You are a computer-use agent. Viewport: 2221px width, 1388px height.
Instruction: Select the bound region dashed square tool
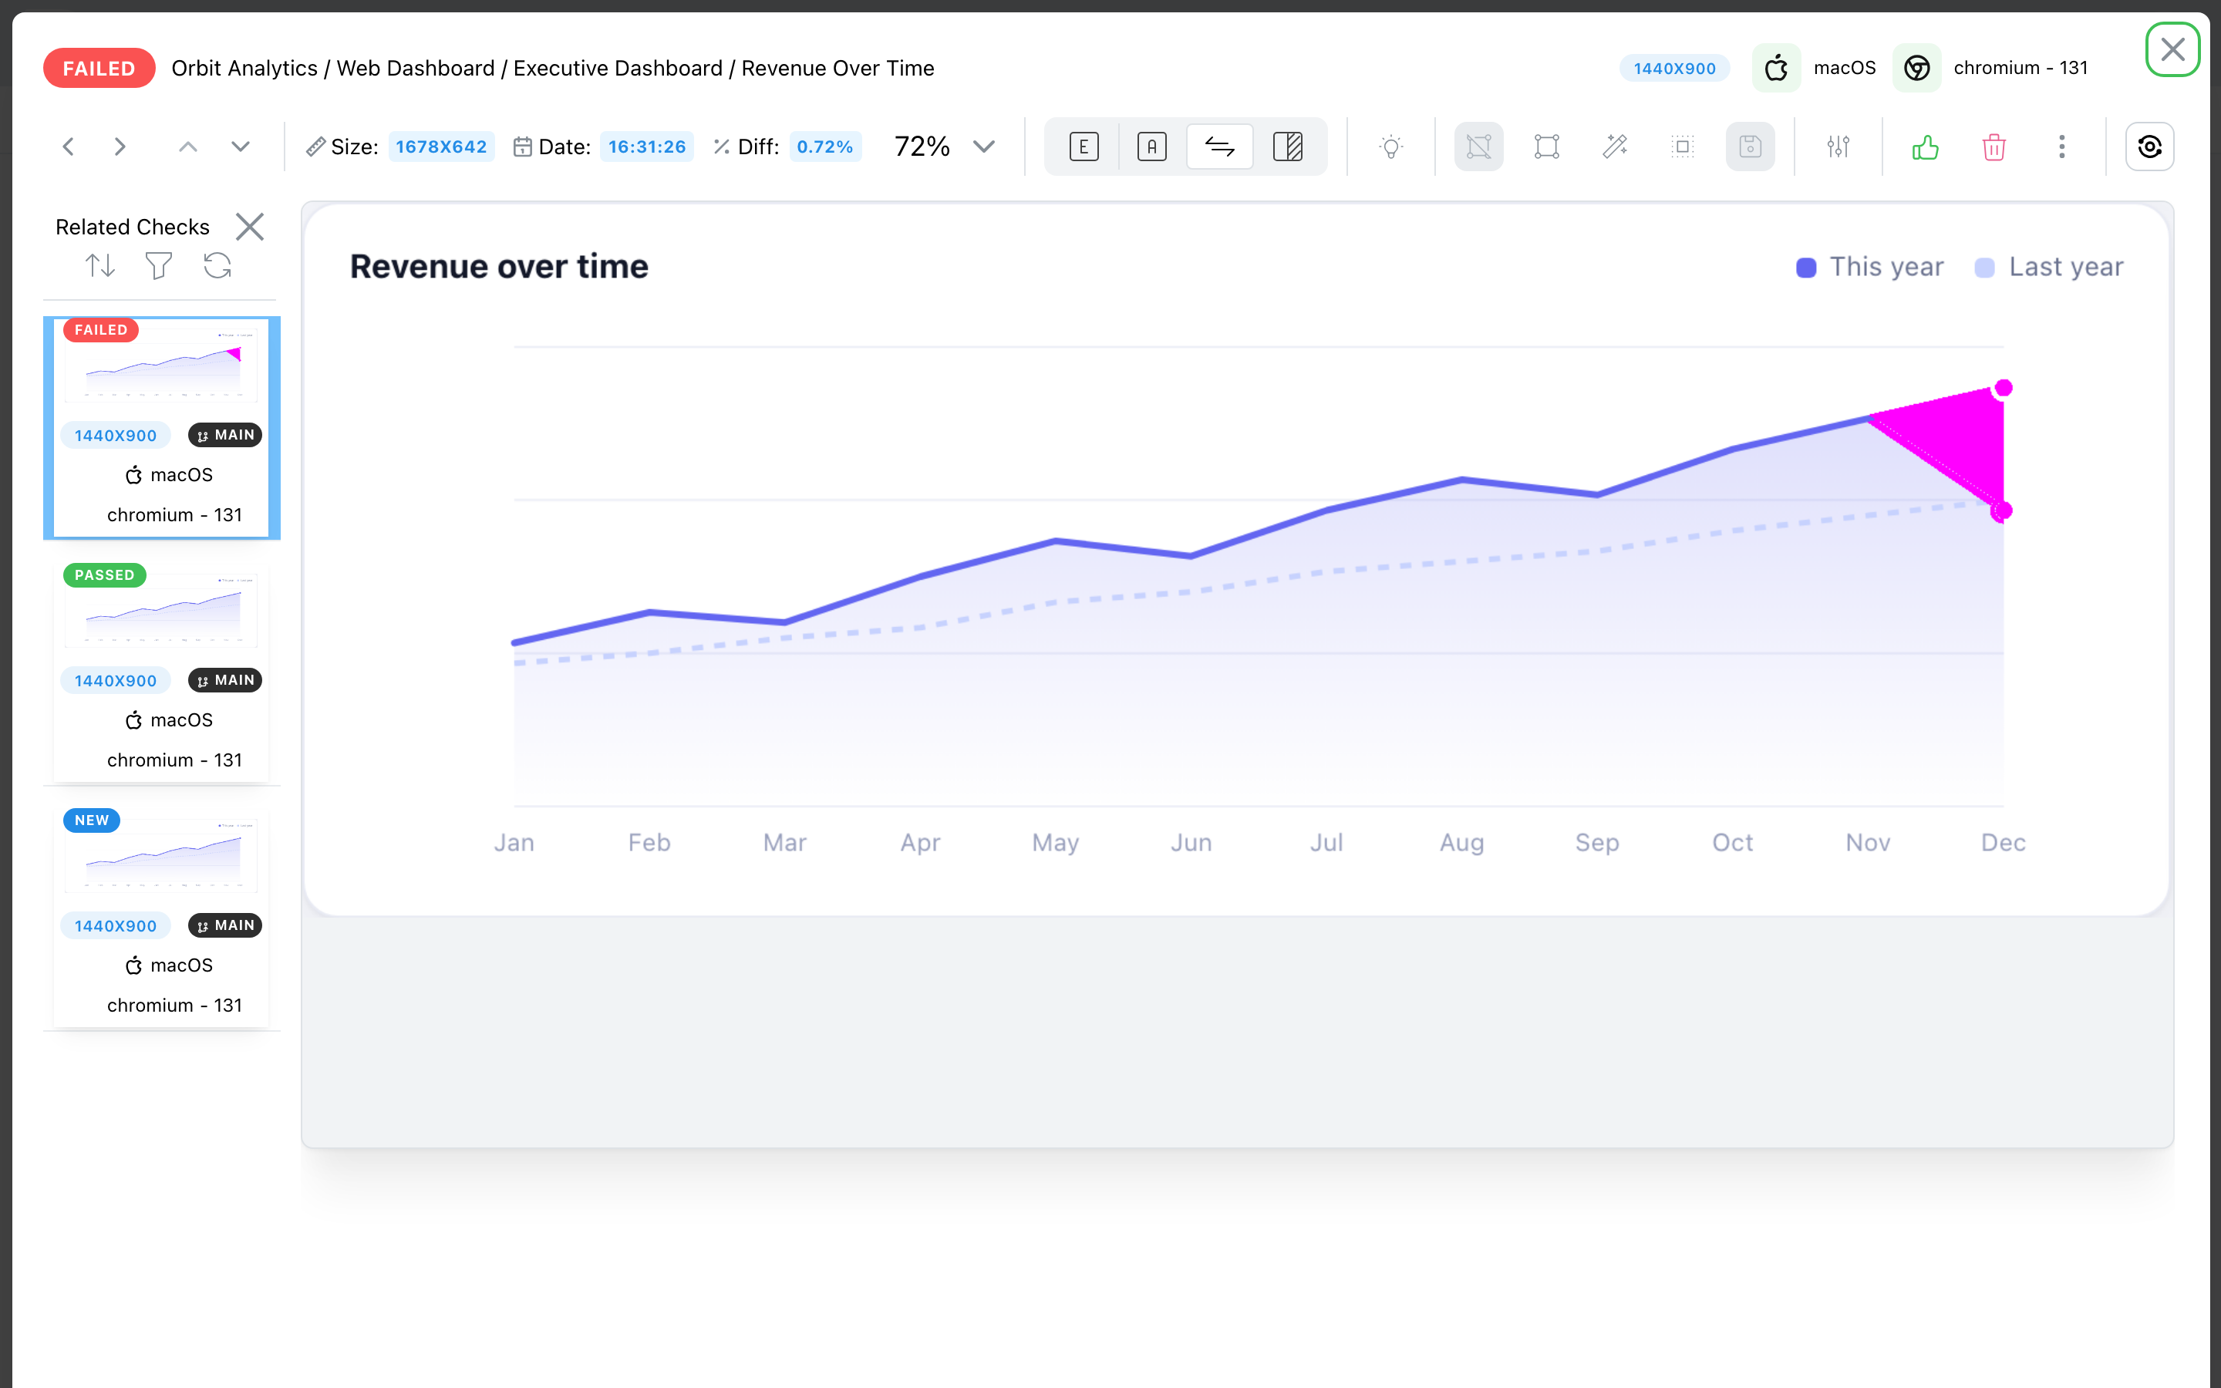click(x=1682, y=147)
